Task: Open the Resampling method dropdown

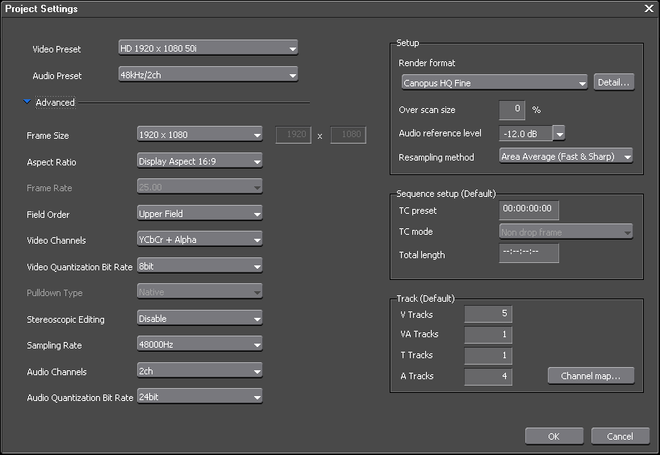Action: pyautogui.click(x=566, y=157)
